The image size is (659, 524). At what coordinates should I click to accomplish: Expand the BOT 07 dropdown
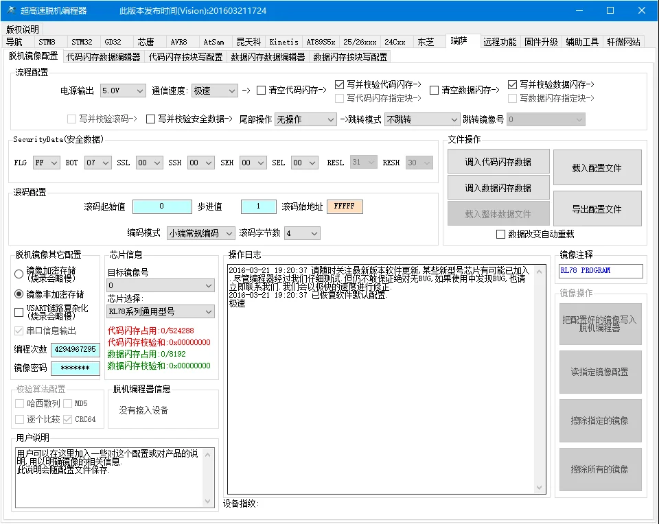[x=97, y=163]
